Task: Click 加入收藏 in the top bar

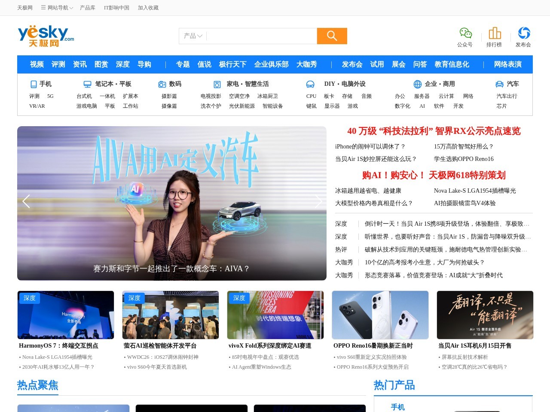Action: tap(148, 8)
